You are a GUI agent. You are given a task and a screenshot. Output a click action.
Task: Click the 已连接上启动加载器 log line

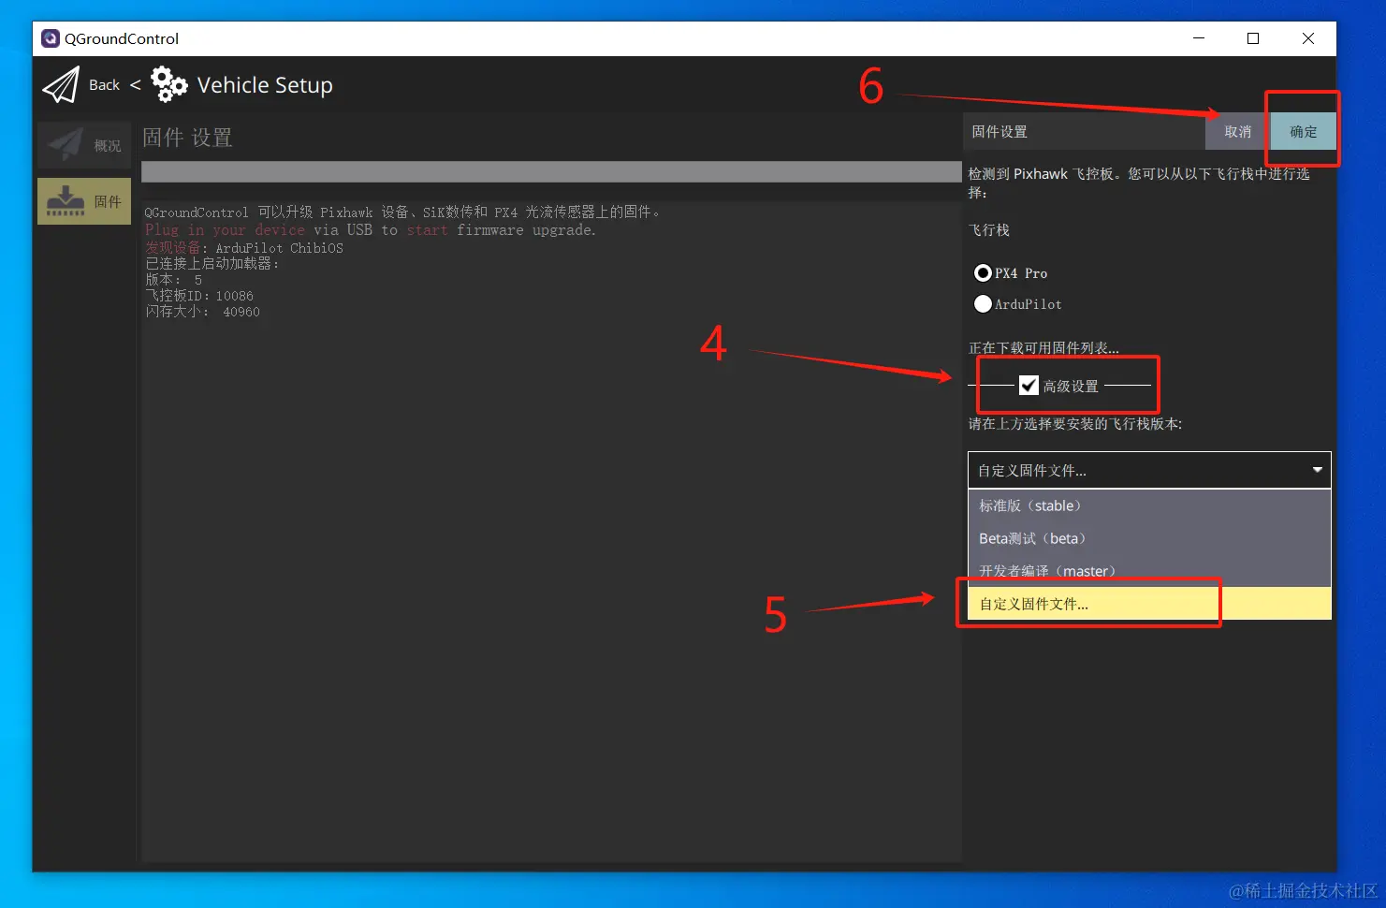pyautogui.click(x=212, y=264)
